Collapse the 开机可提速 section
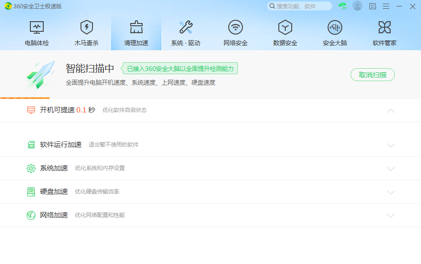This screenshot has width=421, height=264. point(391,111)
